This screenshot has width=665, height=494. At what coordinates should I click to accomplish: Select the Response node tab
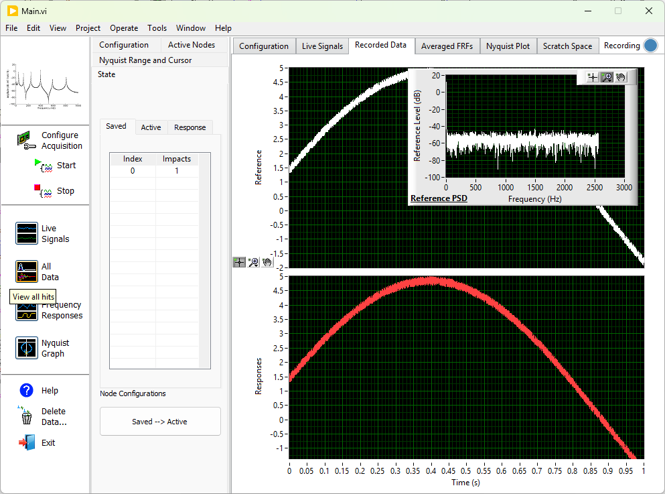click(x=190, y=127)
